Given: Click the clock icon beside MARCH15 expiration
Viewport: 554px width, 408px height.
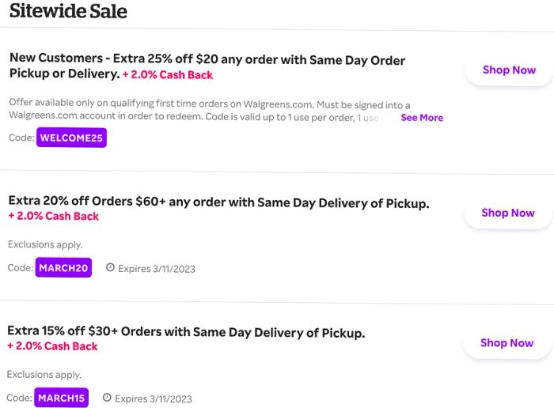Looking at the screenshot, I should click(107, 398).
